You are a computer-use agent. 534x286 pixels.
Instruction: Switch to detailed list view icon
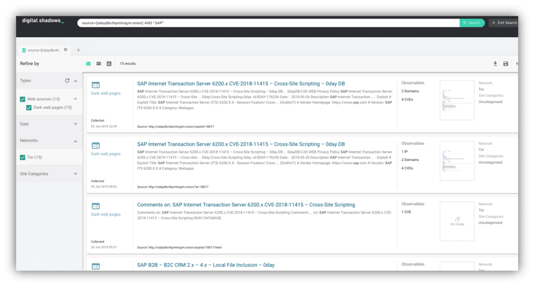pyautogui.click(x=88, y=64)
